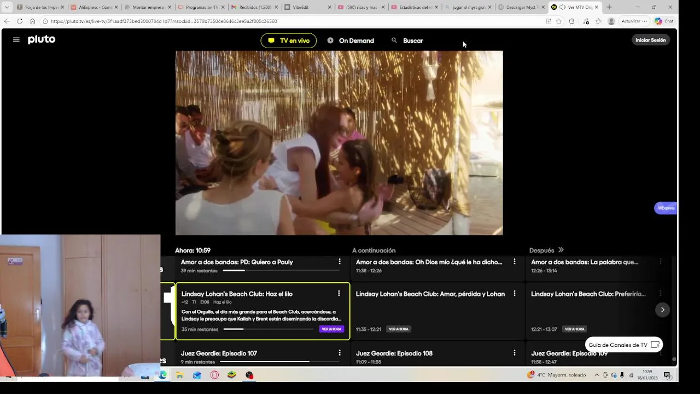The height and width of the screenshot is (394, 700).
Task: Go back in the browser
Action: pos(7,21)
